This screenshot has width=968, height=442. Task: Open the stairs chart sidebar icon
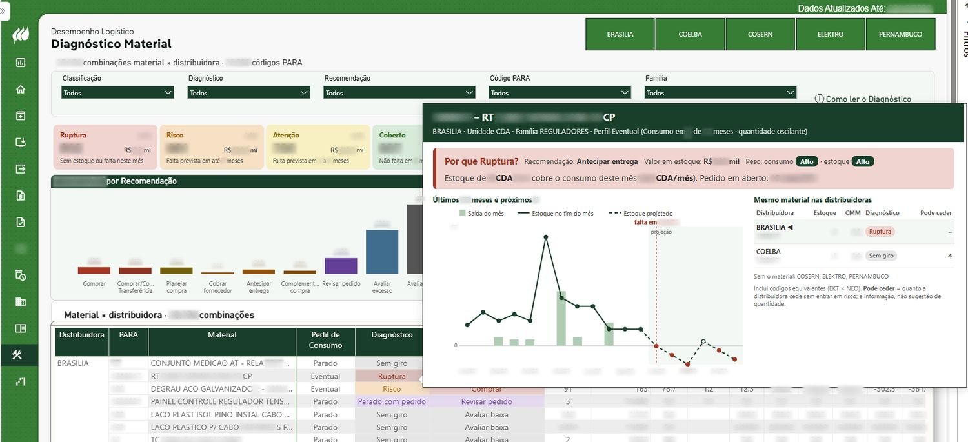coord(21,381)
